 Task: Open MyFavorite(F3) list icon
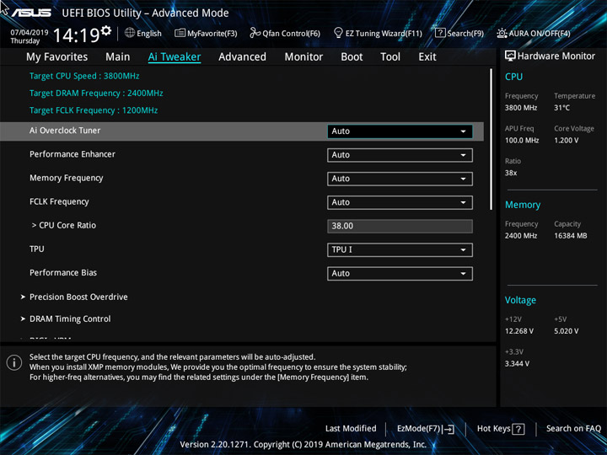pos(180,33)
